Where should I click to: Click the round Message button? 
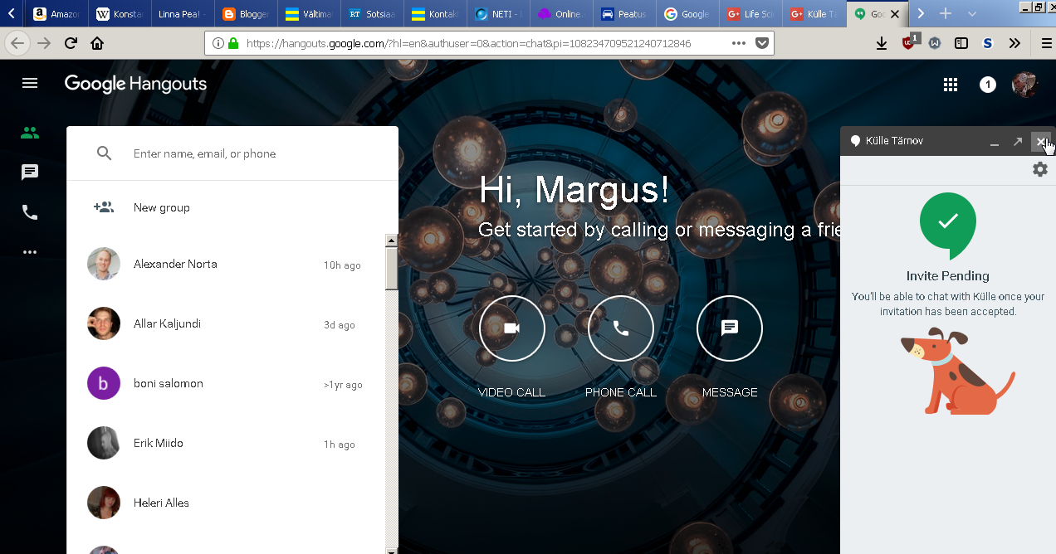click(729, 328)
